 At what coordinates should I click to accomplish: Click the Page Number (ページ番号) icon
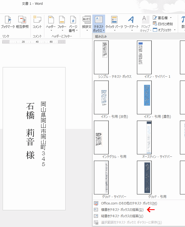[x=73, y=20]
